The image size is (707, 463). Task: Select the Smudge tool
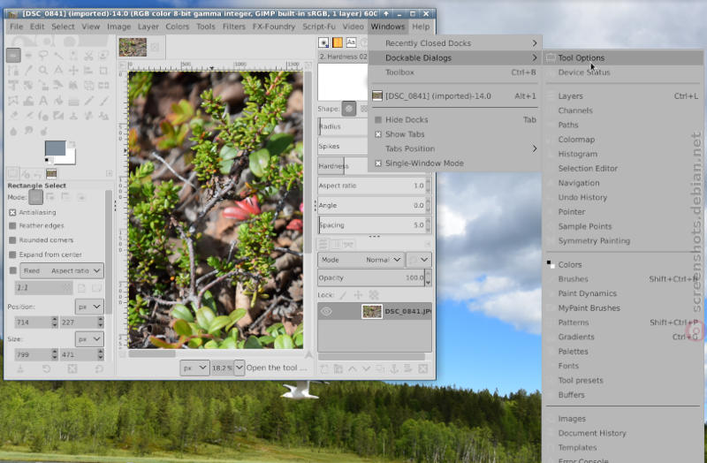pos(28,131)
